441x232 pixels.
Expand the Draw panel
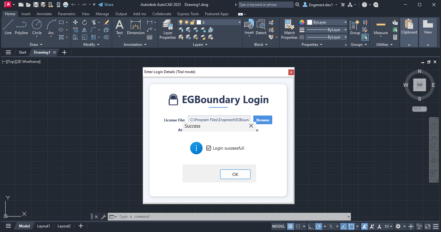[x=36, y=45]
